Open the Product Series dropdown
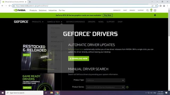 (105, 87)
